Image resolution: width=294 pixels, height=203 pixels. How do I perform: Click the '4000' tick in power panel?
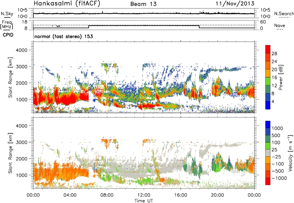tap(21, 50)
